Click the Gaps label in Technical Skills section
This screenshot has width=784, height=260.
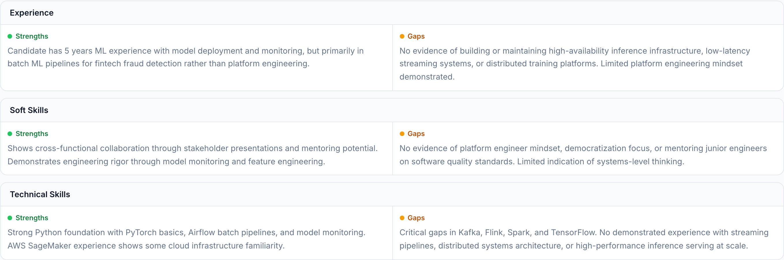click(x=416, y=218)
